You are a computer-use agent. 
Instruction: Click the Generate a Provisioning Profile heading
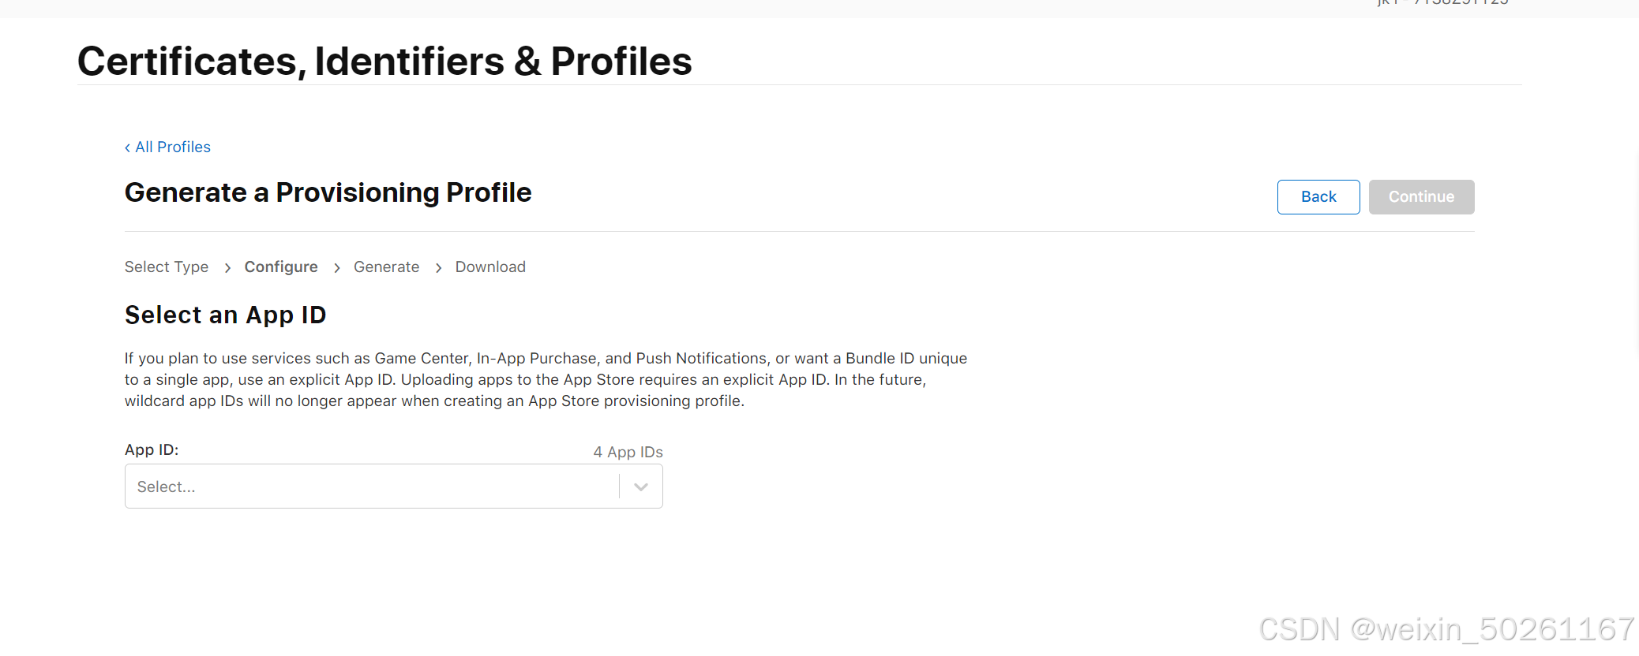coord(328,193)
